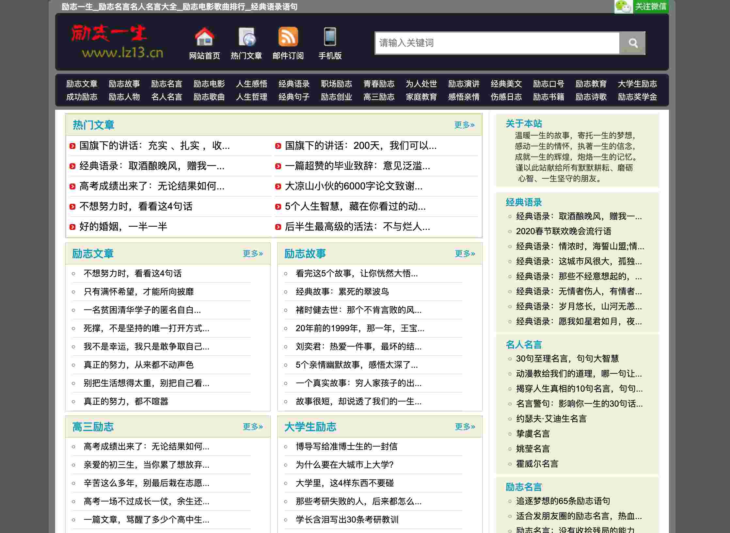Open sidebar 30句至理名言，句句大智慧

pyautogui.click(x=567, y=359)
